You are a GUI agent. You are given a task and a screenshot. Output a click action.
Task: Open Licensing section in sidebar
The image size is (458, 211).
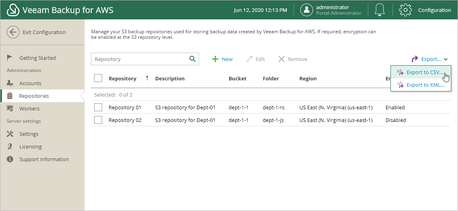[x=30, y=146]
